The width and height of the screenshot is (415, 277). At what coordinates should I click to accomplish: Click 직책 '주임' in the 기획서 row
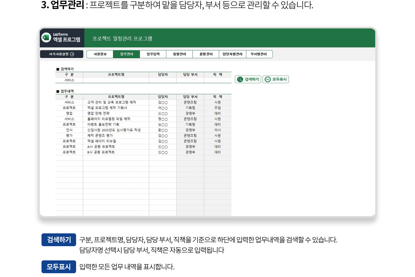218,108
